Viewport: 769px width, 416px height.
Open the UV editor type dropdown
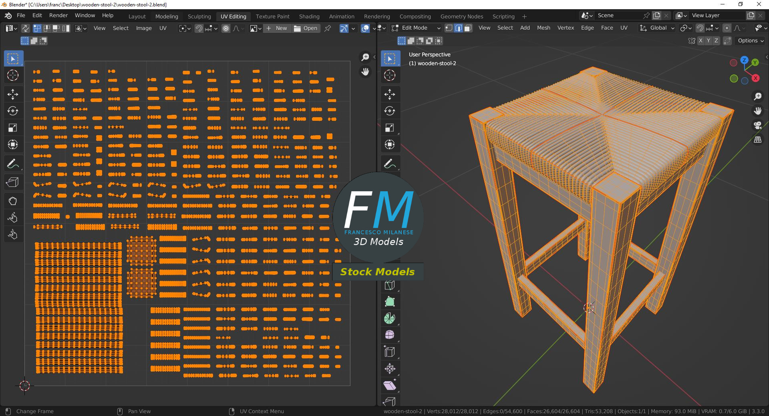[x=11, y=28]
